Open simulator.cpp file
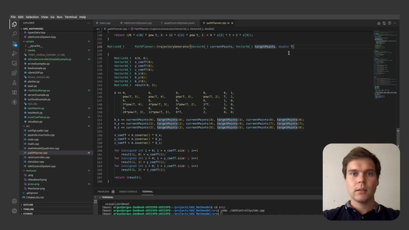This screenshot has height=230, width=409. (x=35, y=162)
